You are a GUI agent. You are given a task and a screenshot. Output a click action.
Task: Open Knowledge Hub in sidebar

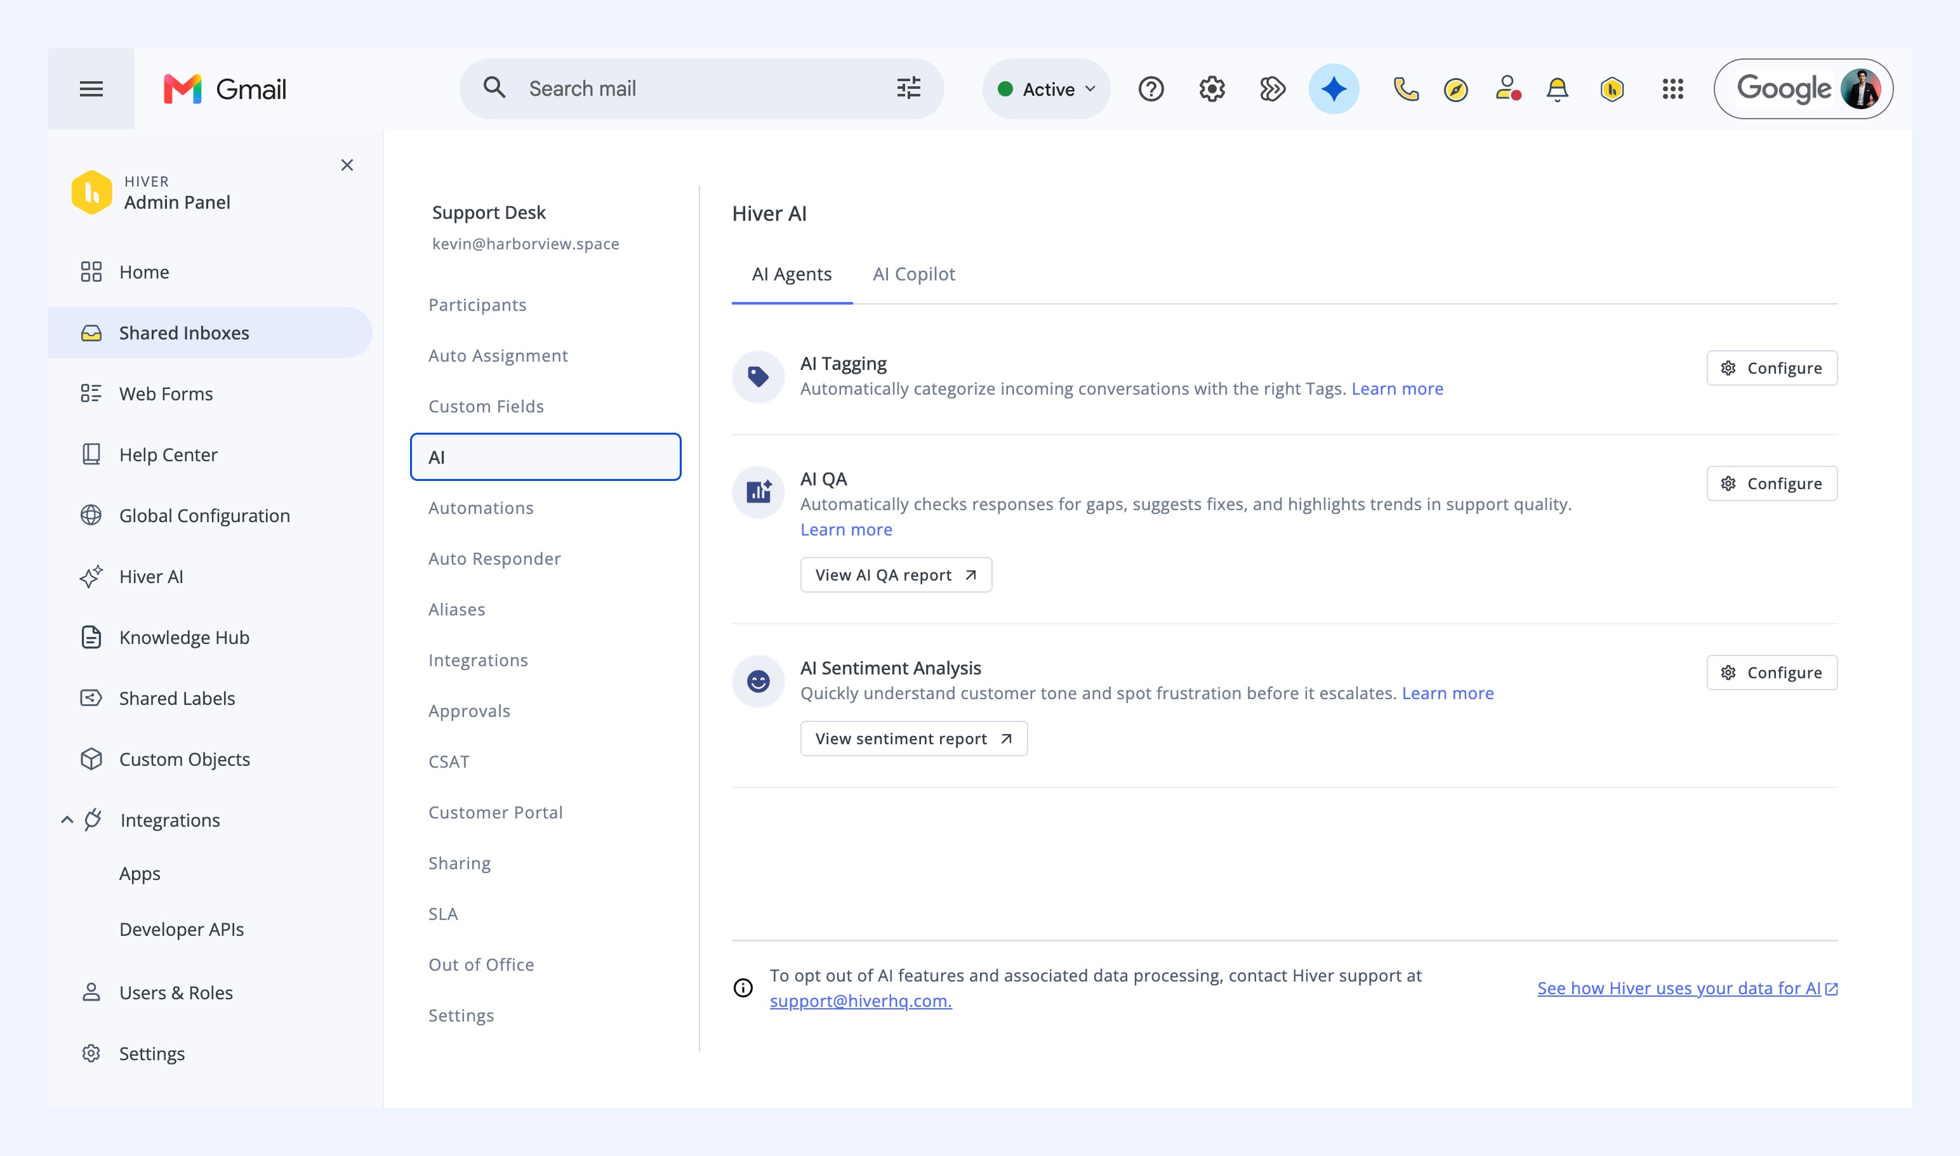(x=211, y=637)
